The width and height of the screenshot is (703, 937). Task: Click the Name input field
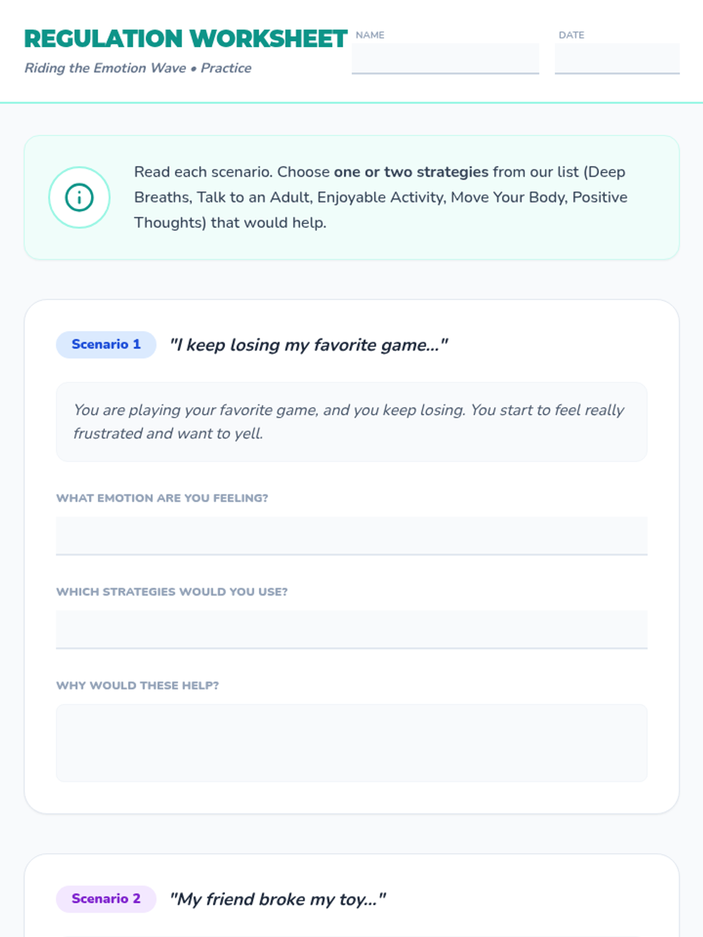click(445, 59)
